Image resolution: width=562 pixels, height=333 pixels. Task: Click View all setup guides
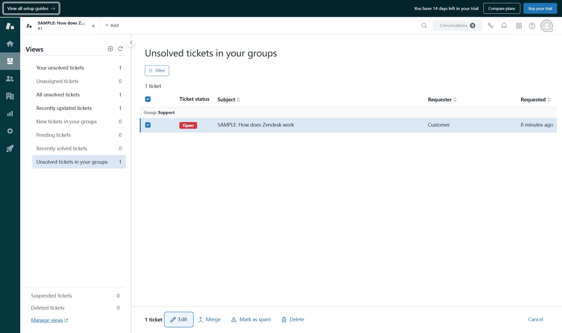click(31, 8)
